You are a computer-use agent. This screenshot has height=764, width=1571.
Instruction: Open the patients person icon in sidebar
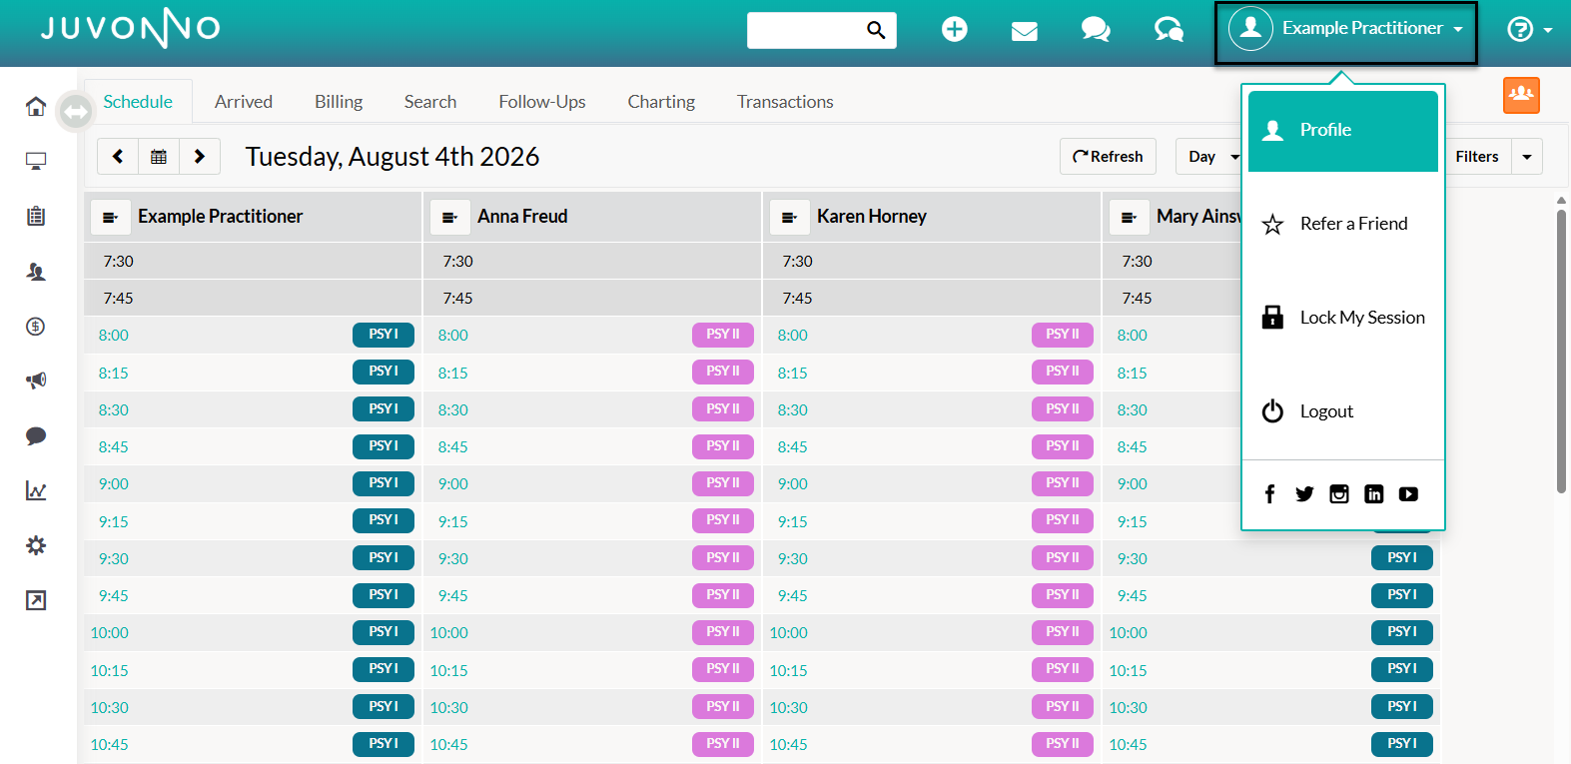[x=36, y=272]
